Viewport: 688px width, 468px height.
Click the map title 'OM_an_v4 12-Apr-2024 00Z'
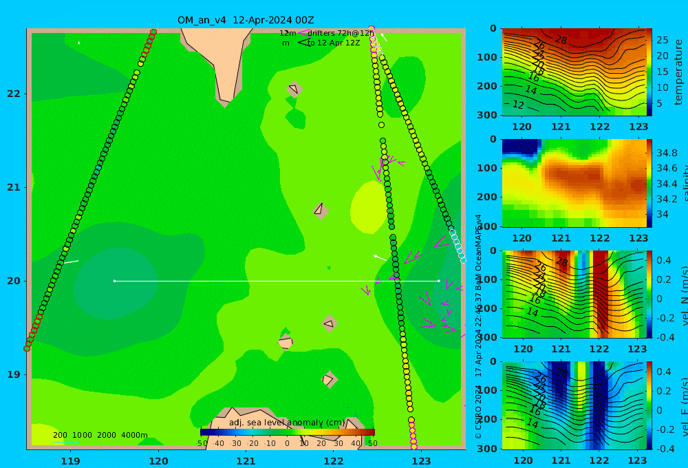tap(246, 20)
